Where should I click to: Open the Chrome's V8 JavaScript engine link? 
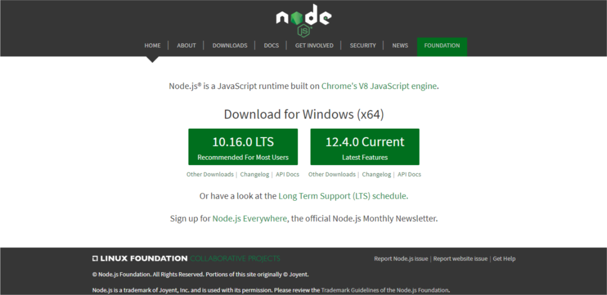coord(379,86)
